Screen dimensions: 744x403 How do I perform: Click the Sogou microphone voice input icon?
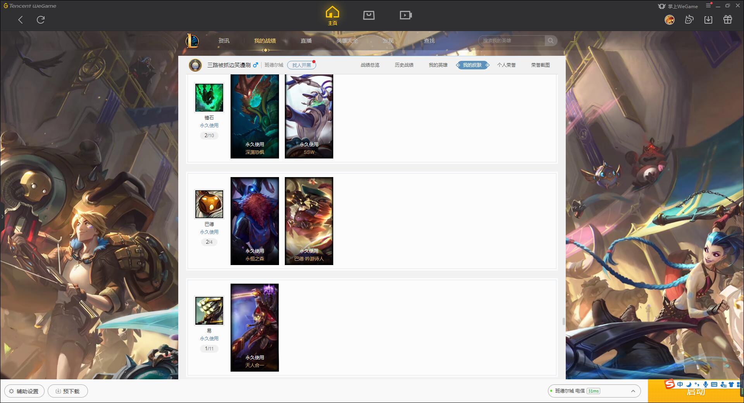click(x=706, y=384)
